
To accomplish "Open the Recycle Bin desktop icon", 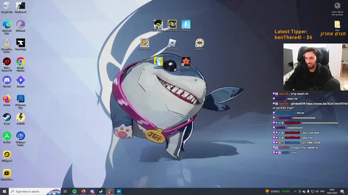I will pyautogui.click(x=7, y=8).
